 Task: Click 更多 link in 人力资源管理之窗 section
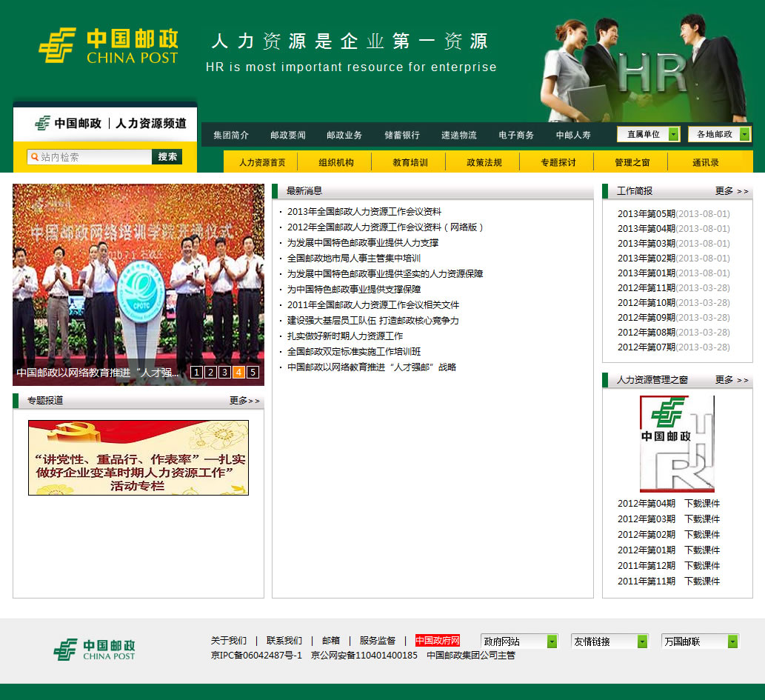tap(732, 380)
